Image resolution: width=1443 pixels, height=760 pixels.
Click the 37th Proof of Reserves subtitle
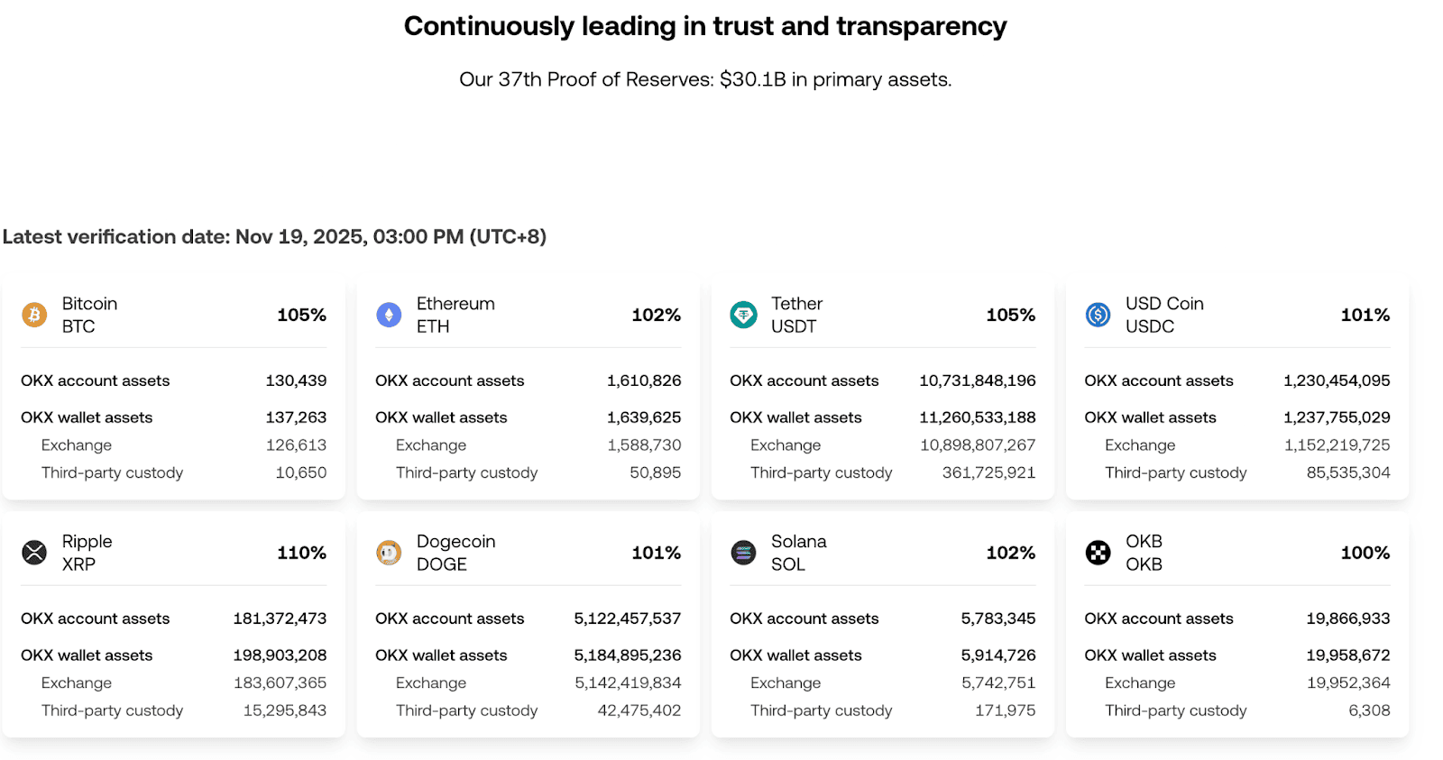coord(705,79)
